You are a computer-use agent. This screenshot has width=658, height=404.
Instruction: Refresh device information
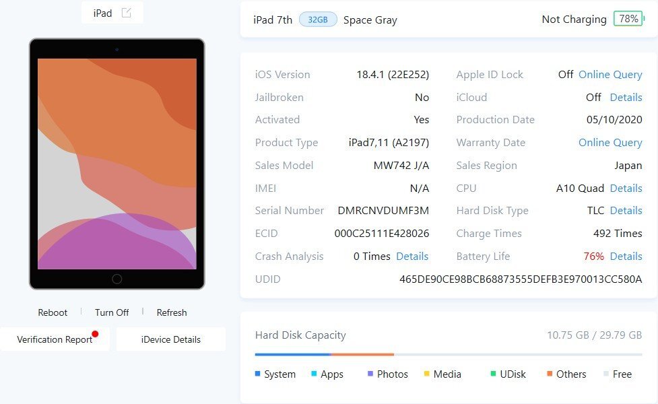172,312
